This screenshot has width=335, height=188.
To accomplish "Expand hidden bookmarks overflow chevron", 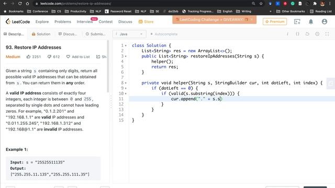I will (x=271, y=11).
